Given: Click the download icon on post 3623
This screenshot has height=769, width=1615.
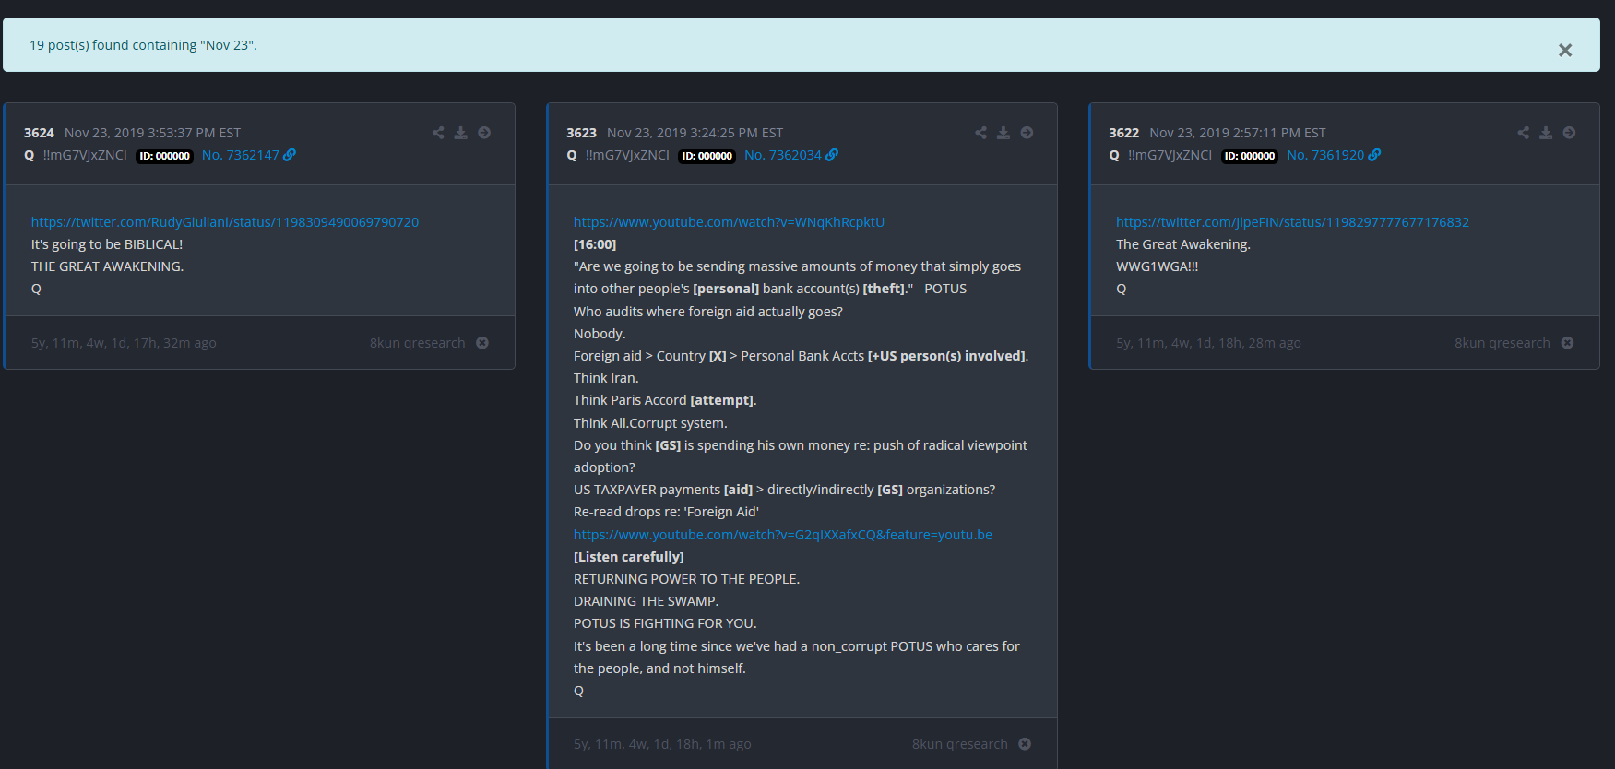Looking at the screenshot, I should click(1003, 133).
